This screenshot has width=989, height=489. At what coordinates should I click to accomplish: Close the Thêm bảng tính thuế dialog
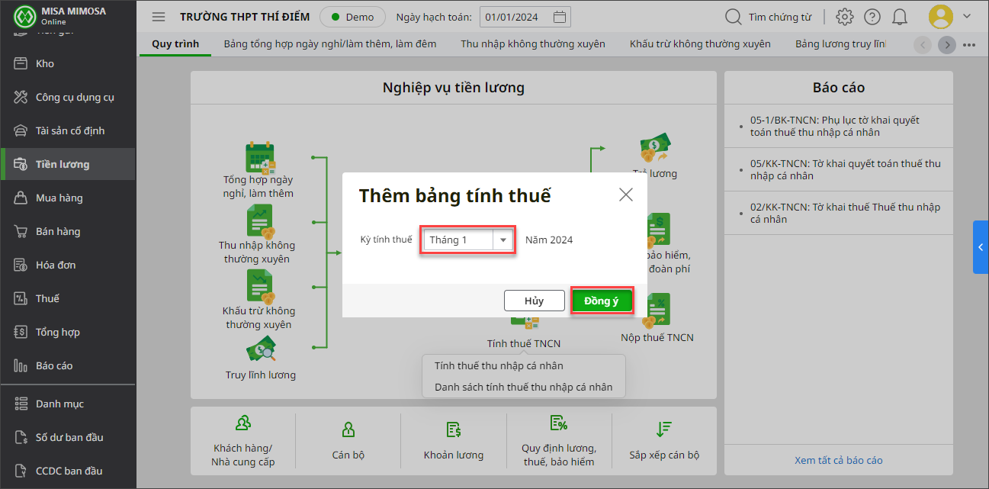[x=626, y=195]
